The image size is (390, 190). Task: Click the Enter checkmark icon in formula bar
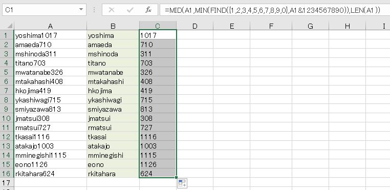point(130,10)
